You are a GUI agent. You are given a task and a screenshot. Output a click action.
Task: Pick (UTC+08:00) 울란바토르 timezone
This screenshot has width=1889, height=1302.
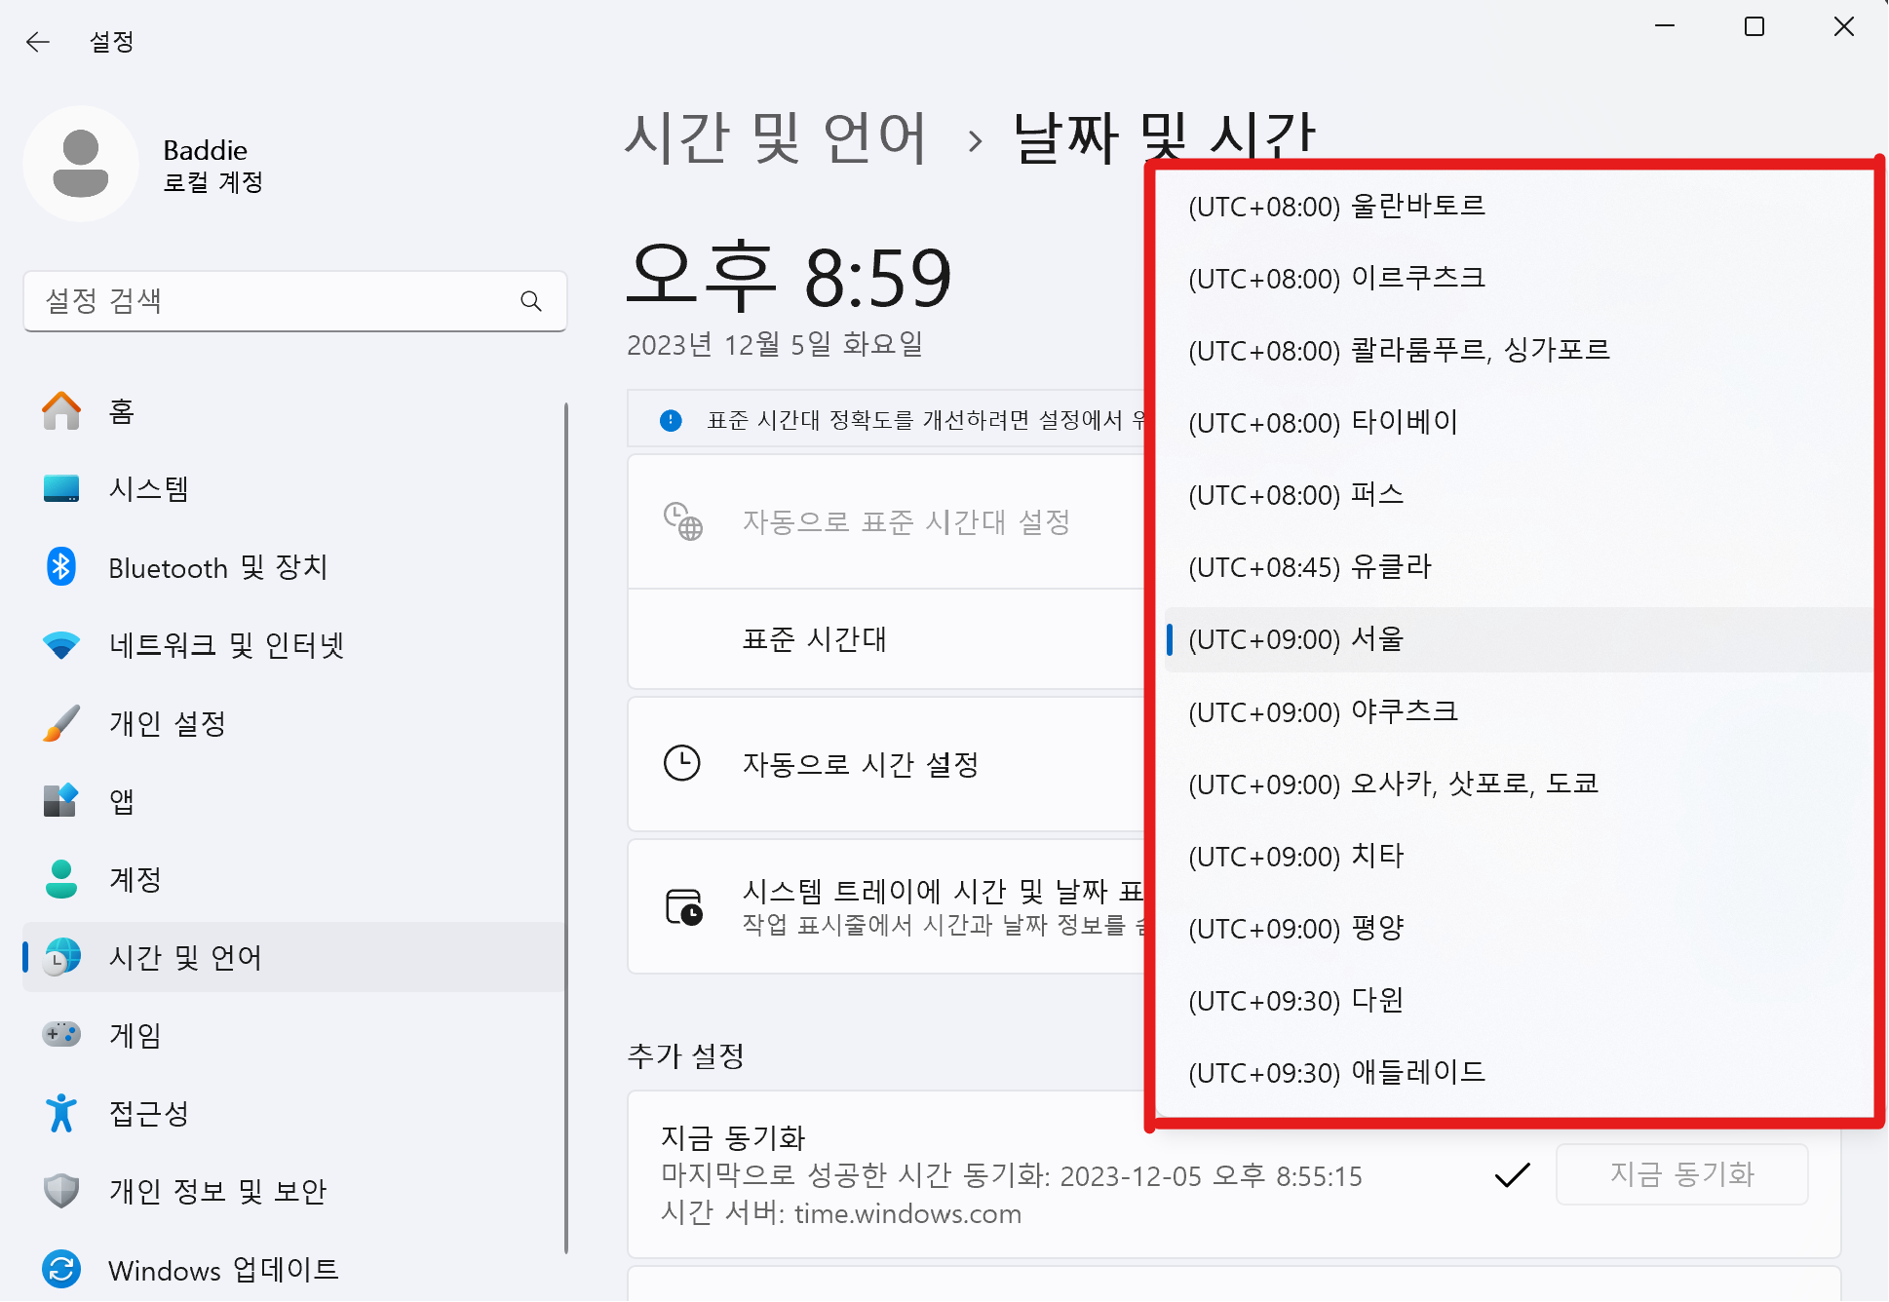pos(1336,207)
